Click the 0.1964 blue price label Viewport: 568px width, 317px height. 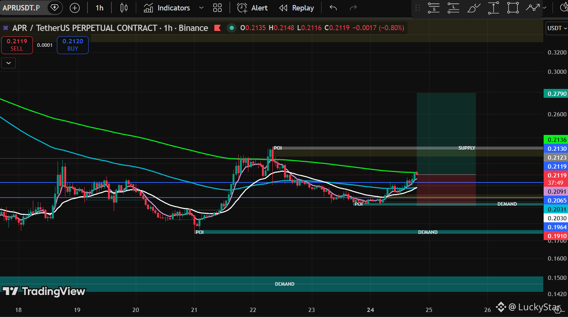(x=556, y=227)
